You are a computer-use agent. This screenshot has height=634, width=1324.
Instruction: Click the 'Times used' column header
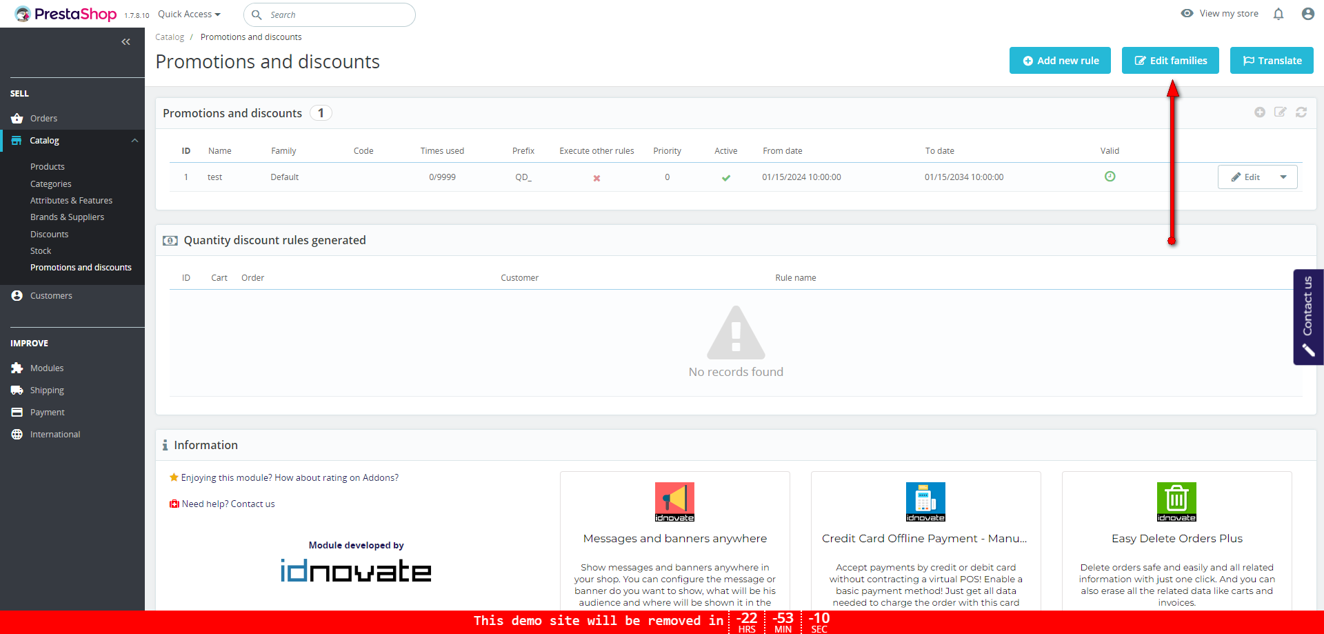tap(442, 151)
